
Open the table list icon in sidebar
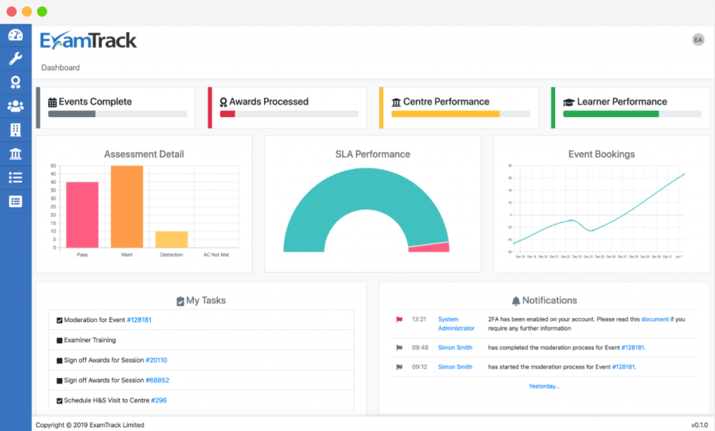(15, 202)
